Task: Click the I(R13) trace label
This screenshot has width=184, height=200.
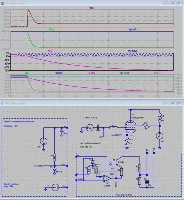Action: (x=157, y=73)
